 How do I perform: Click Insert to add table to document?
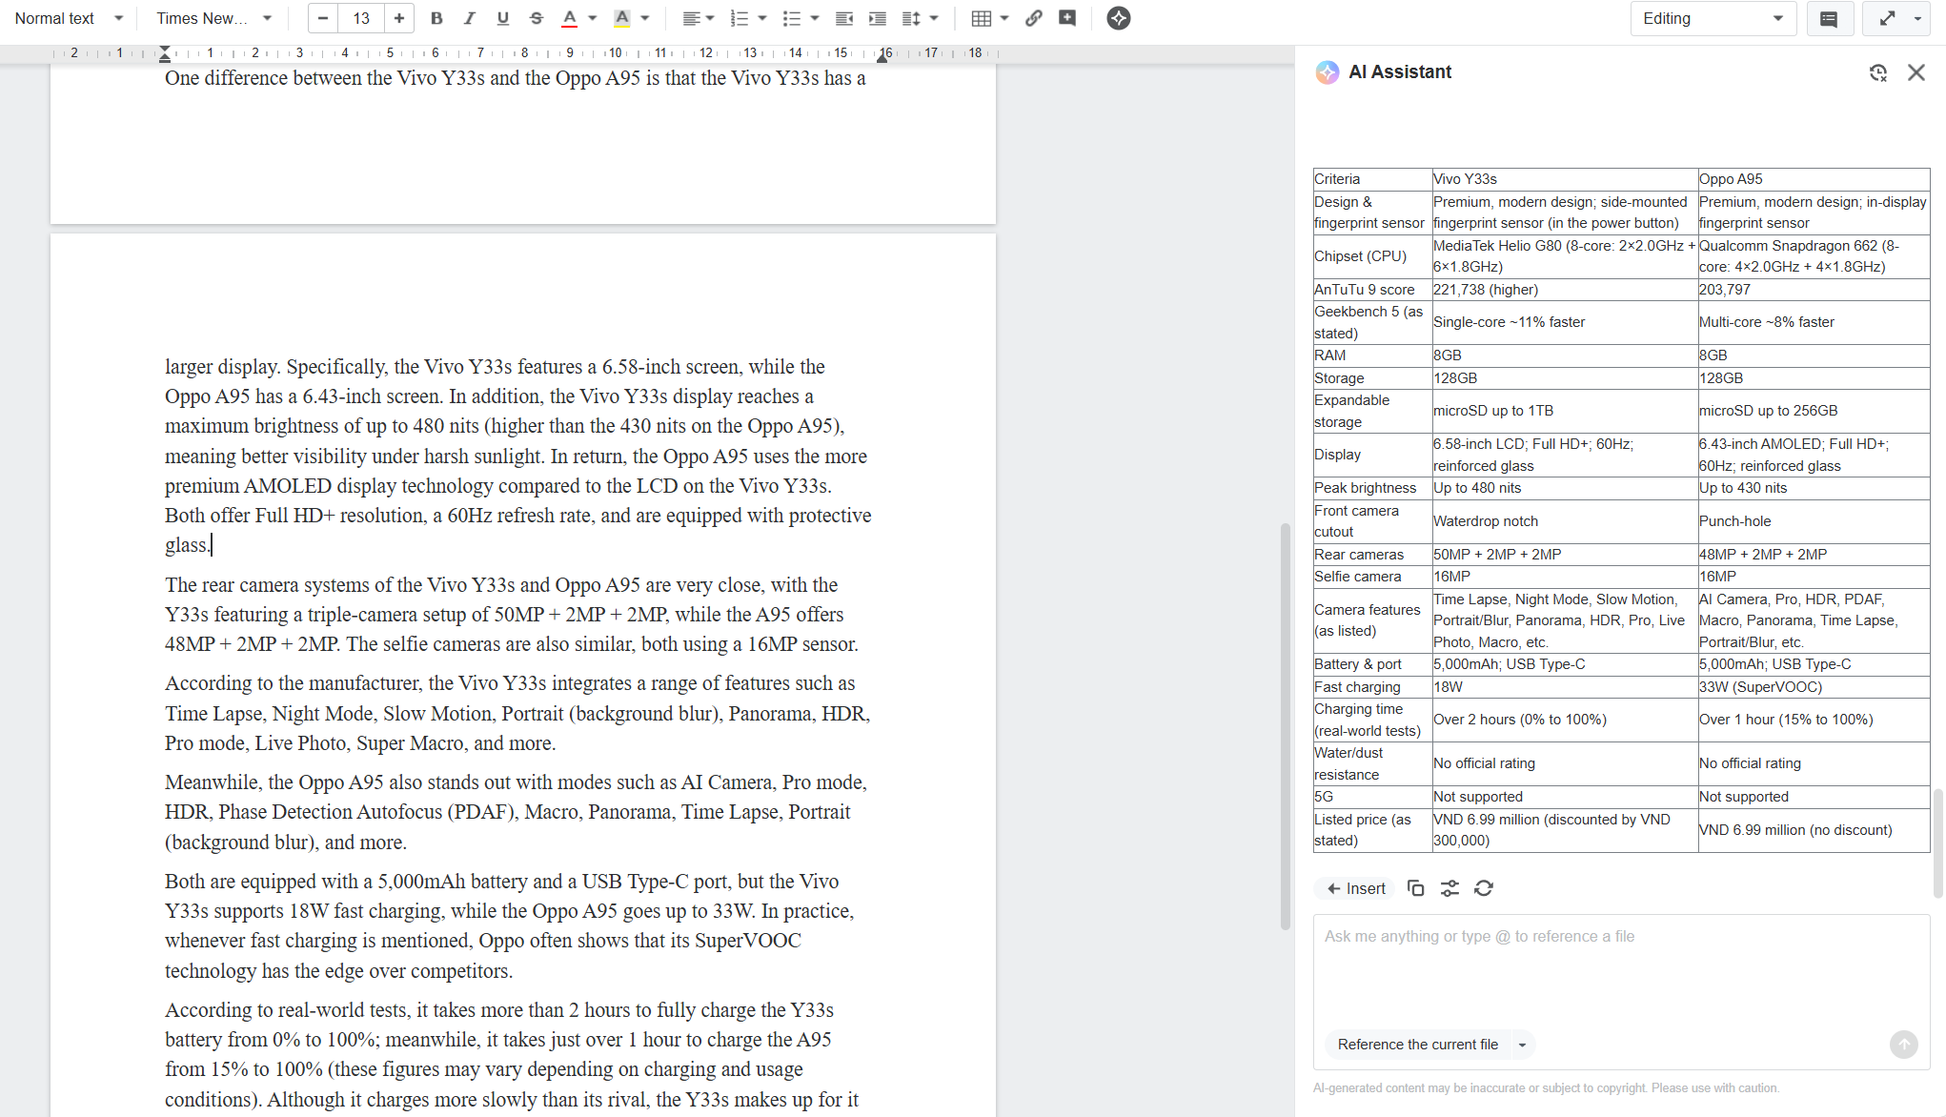(1356, 888)
